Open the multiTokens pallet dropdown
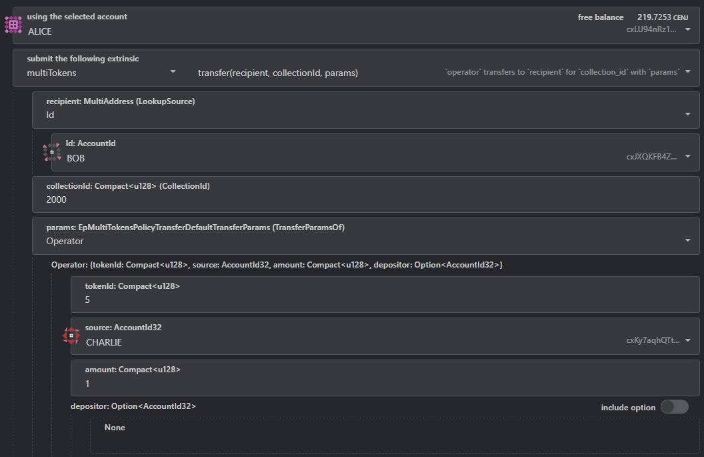 click(x=173, y=72)
